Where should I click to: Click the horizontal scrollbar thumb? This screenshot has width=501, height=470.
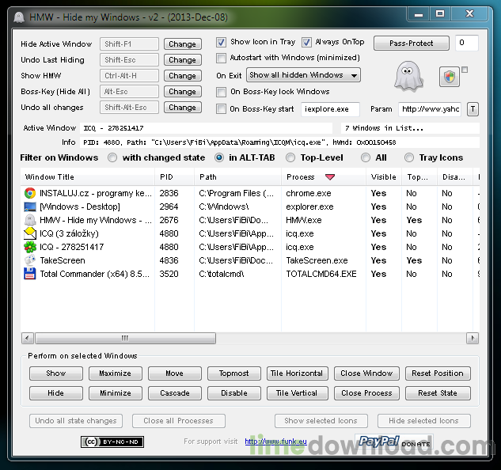(125, 338)
